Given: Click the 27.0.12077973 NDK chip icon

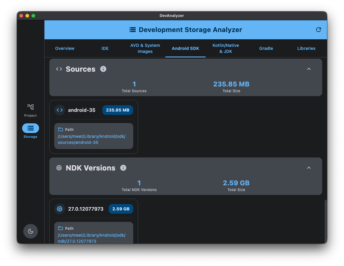Looking at the screenshot, I should (x=60, y=209).
